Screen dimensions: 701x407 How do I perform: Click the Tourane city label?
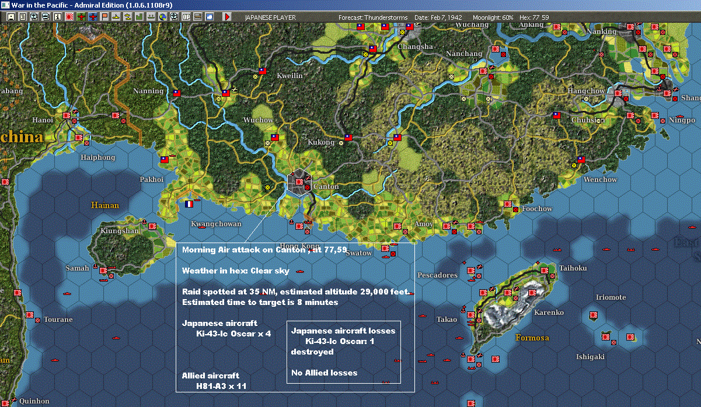[58, 320]
